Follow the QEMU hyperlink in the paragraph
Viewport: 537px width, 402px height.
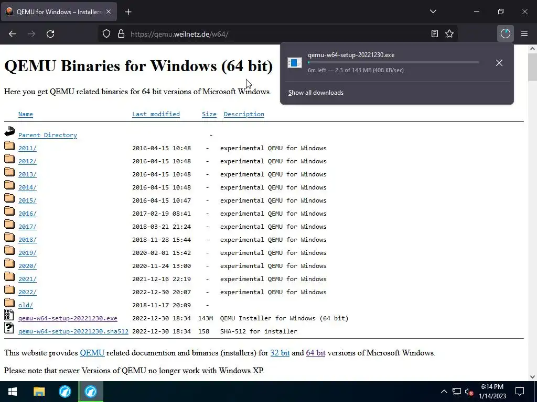click(x=92, y=353)
